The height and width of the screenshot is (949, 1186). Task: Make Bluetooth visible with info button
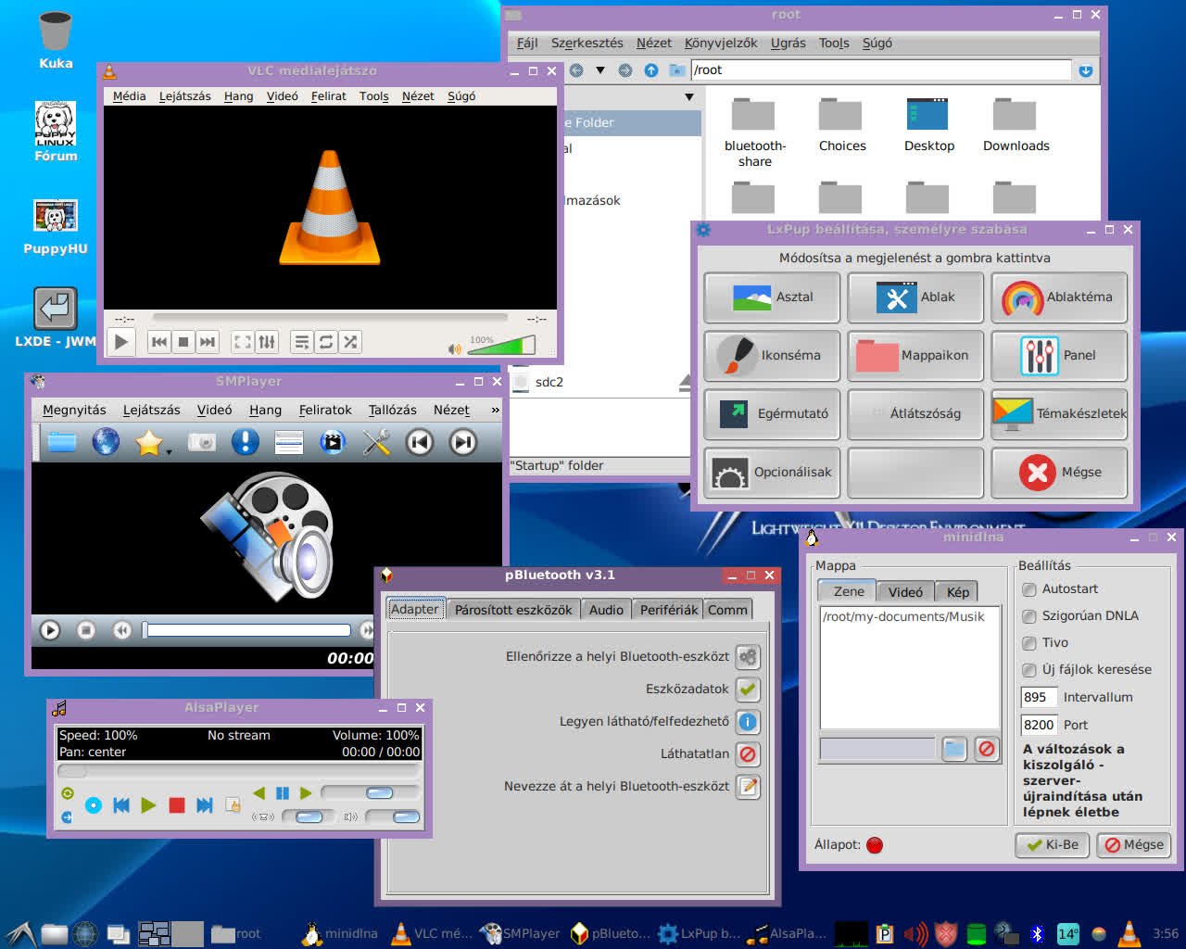tap(748, 721)
